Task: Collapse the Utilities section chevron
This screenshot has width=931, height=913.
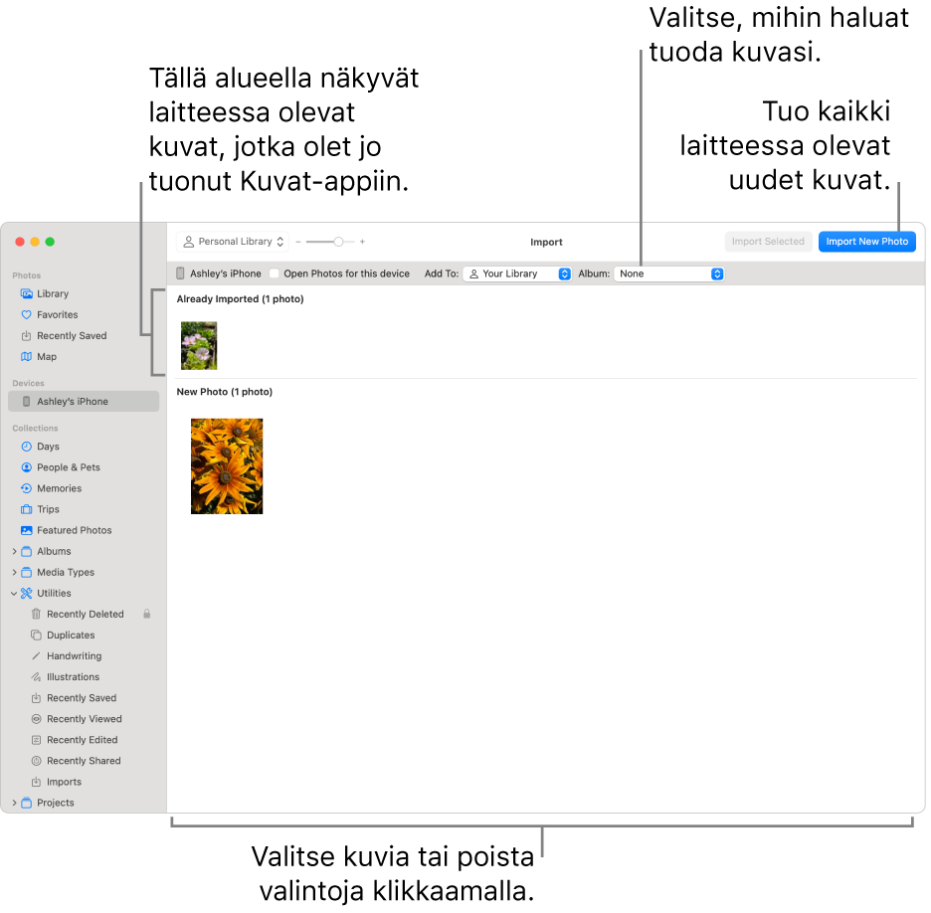Action: click(14, 595)
